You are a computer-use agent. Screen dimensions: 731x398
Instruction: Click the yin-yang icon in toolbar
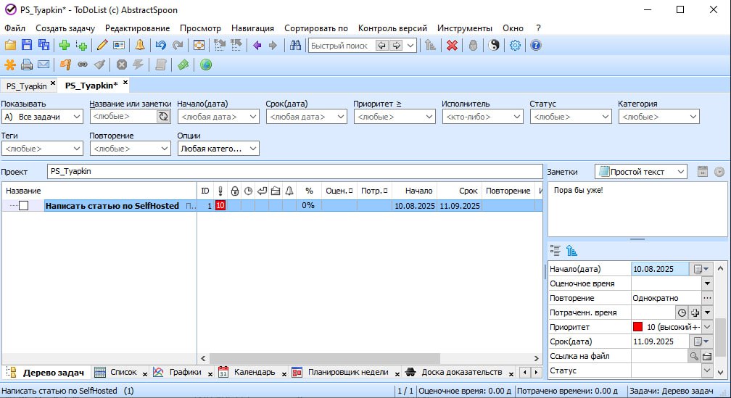click(495, 46)
